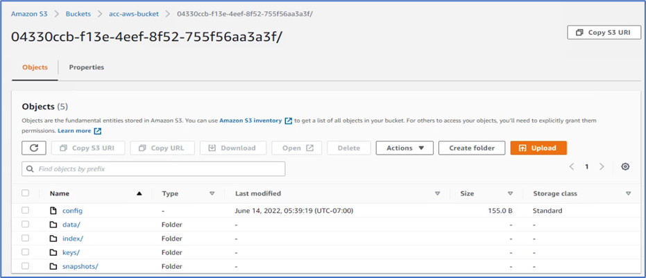Click the Delete button
Viewport: 646px width, 278px height.
point(349,148)
